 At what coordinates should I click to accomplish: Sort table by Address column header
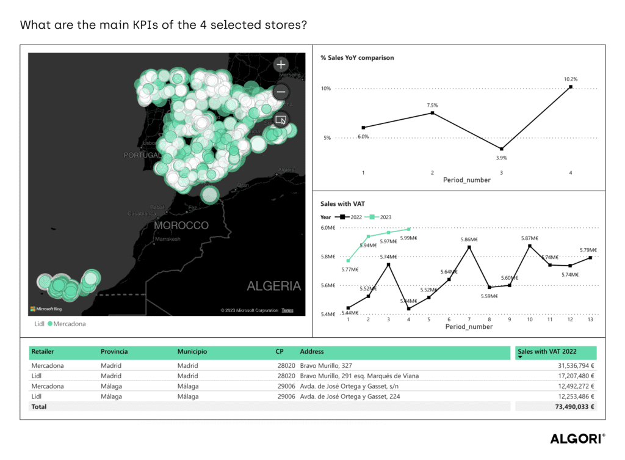tap(312, 351)
